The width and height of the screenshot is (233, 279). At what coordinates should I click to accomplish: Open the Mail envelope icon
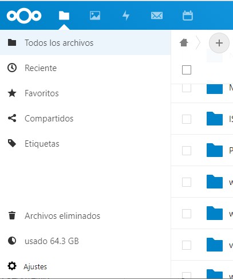tap(157, 15)
